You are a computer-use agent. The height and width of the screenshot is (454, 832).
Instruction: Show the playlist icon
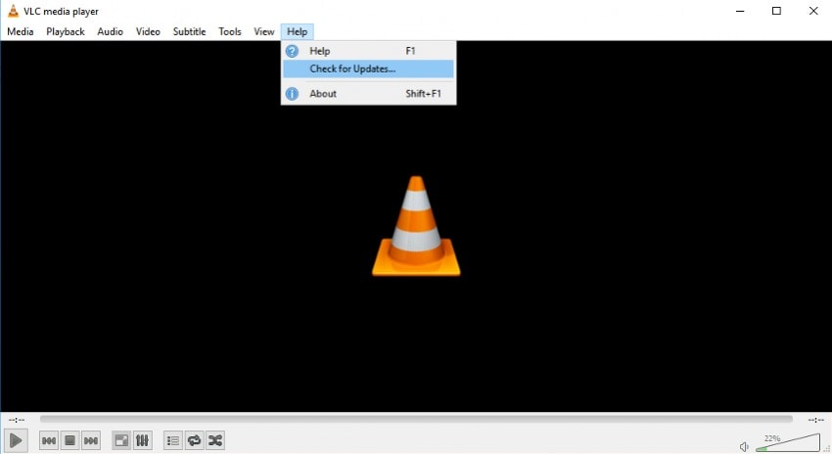pos(173,440)
